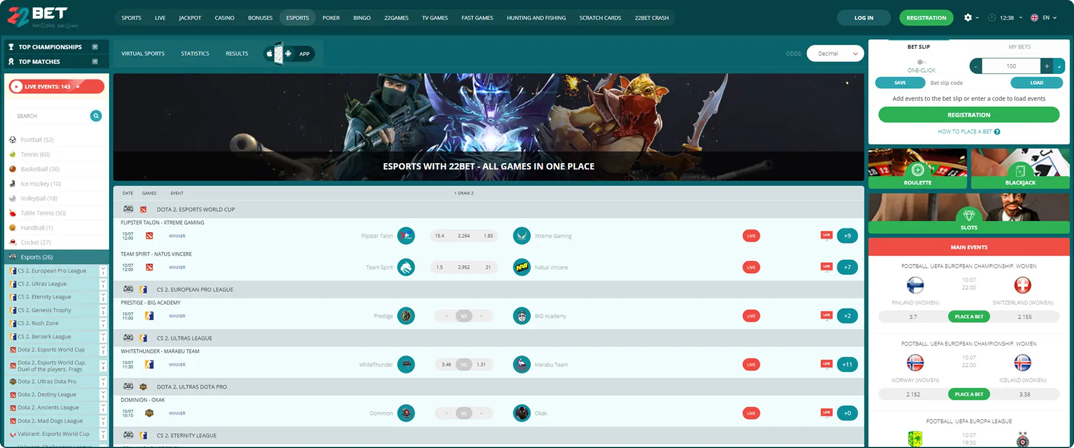Open the Sports menu
1074x448 pixels.
[132, 18]
